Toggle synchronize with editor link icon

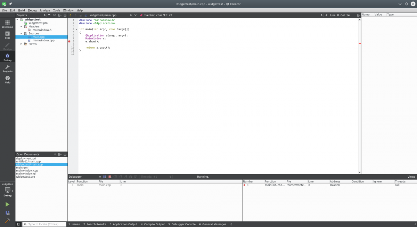click(55, 15)
